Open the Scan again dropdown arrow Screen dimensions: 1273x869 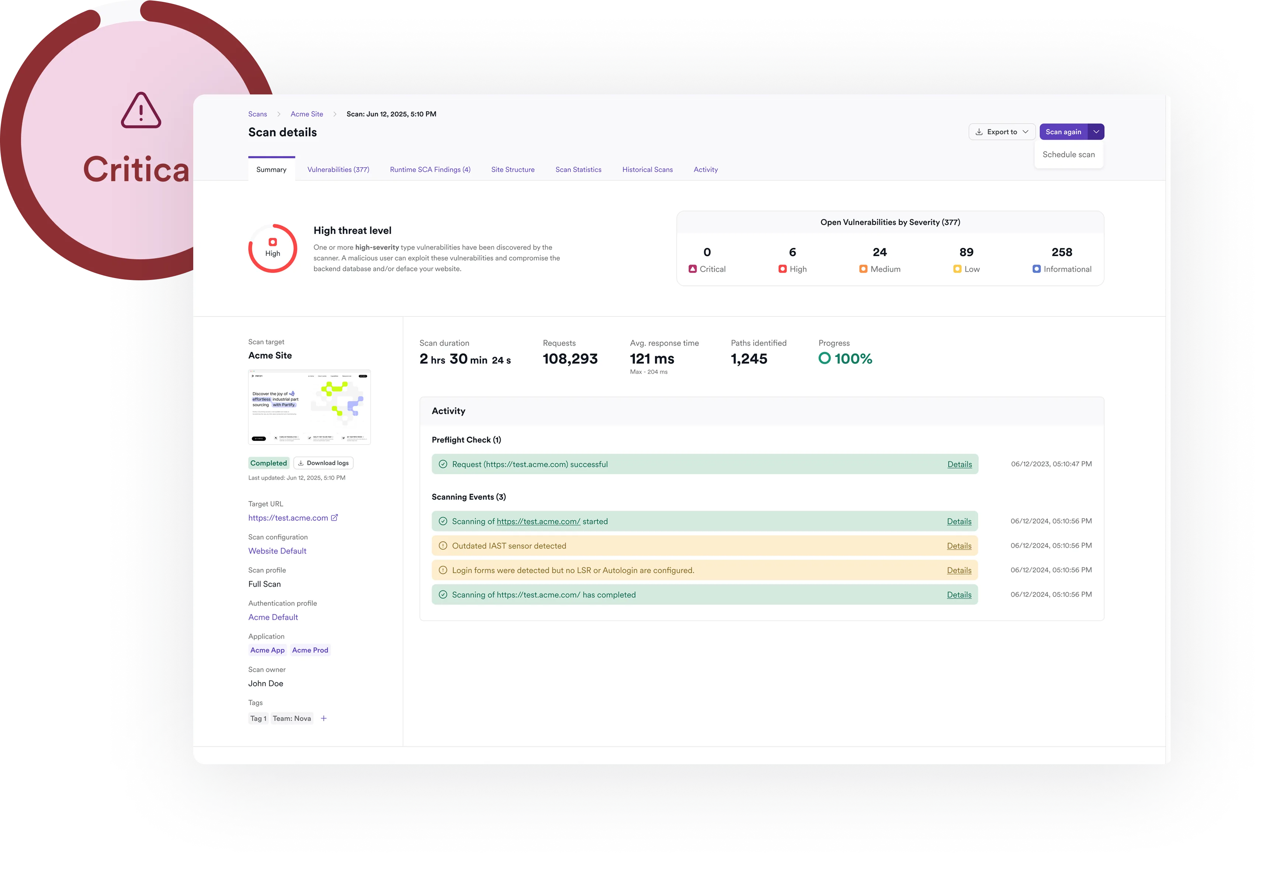pyautogui.click(x=1096, y=132)
